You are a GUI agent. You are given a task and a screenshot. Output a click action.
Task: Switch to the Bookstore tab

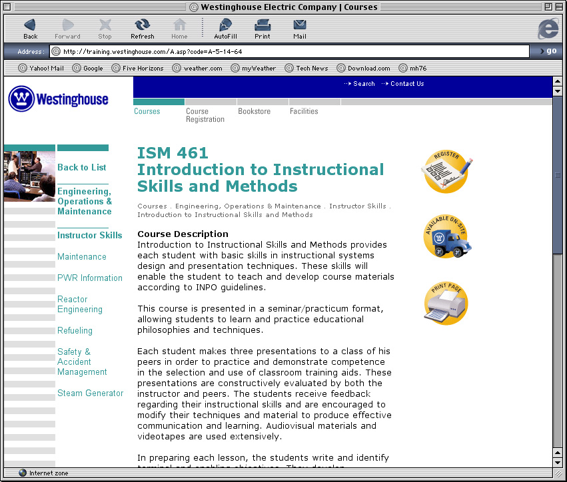click(254, 111)
